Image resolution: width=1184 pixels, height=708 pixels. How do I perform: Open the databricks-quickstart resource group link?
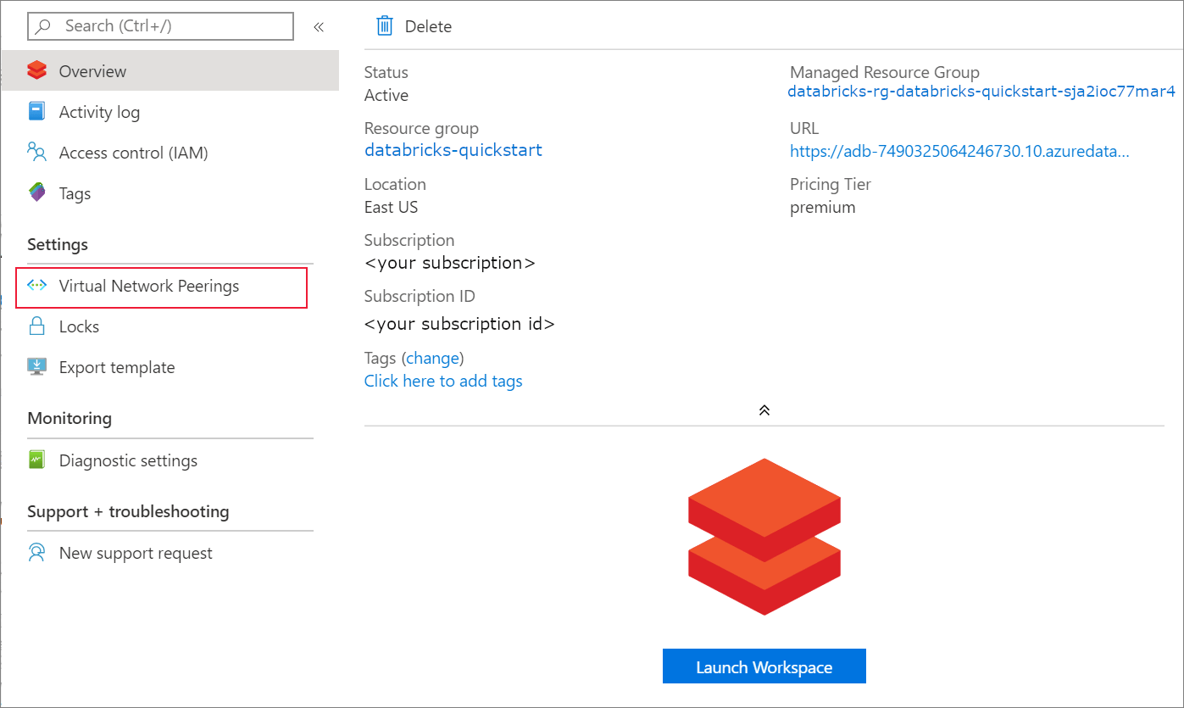[x=453, y=150]
